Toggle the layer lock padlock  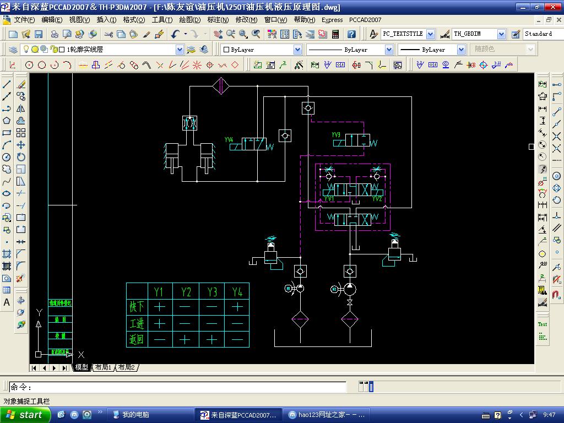click(54, 49)
